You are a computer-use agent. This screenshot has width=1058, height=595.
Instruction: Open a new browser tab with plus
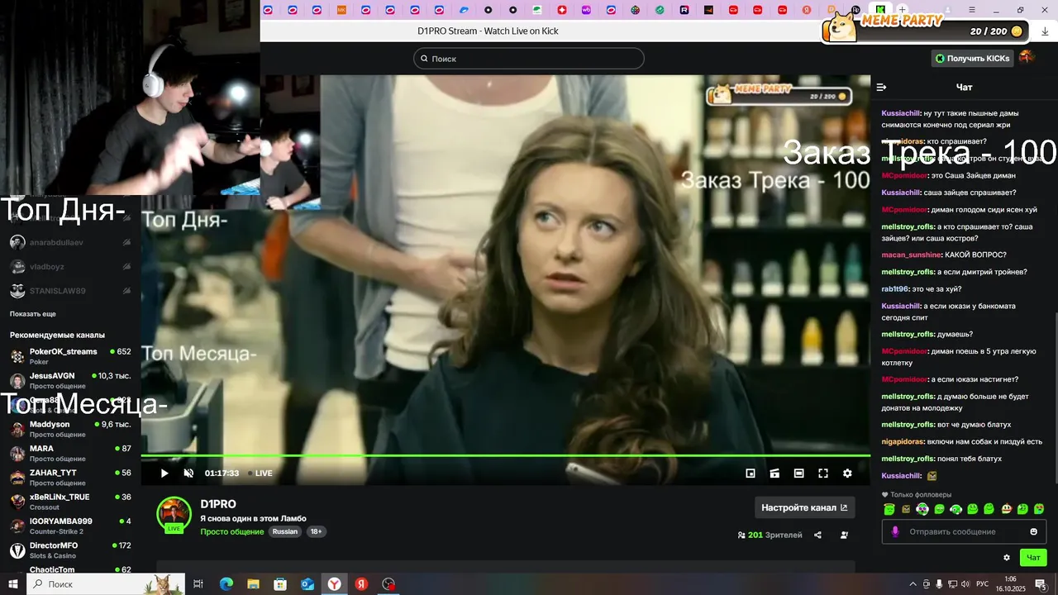903,10
